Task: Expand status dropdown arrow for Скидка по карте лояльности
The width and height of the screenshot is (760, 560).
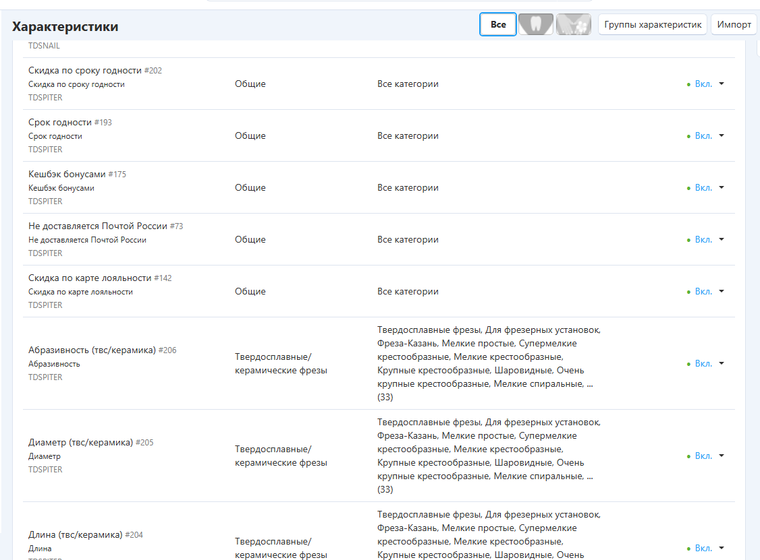Action: (722, 292)
